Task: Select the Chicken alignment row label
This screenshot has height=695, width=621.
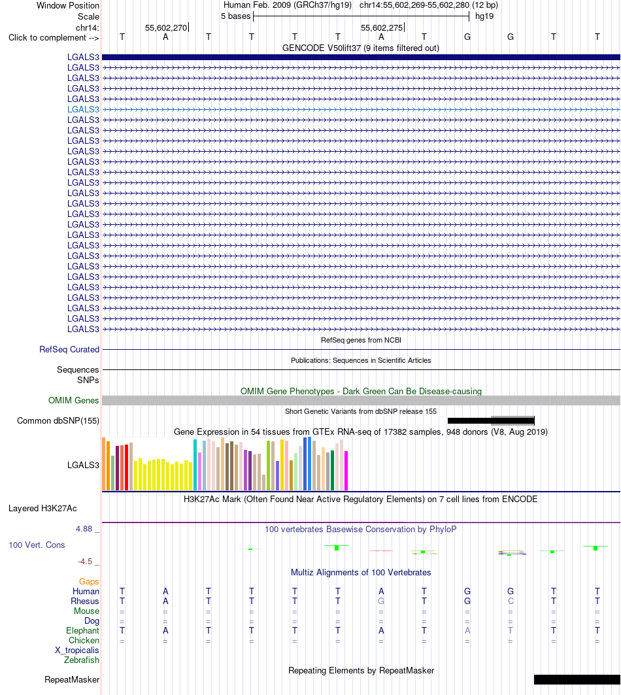Action: pos(84,641)
